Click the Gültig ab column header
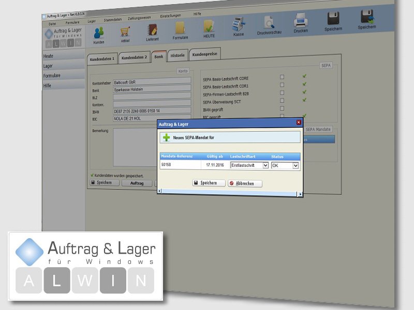 pyautogui.click(x=215, y=157)
